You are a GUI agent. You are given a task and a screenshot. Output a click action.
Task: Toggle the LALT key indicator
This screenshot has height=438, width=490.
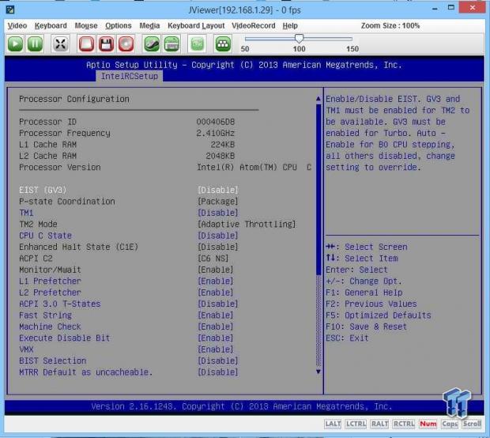tap(333, 424)
